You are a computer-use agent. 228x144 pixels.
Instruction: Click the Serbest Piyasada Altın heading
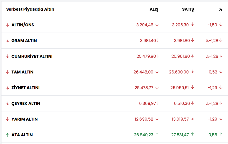pos(30,9)
